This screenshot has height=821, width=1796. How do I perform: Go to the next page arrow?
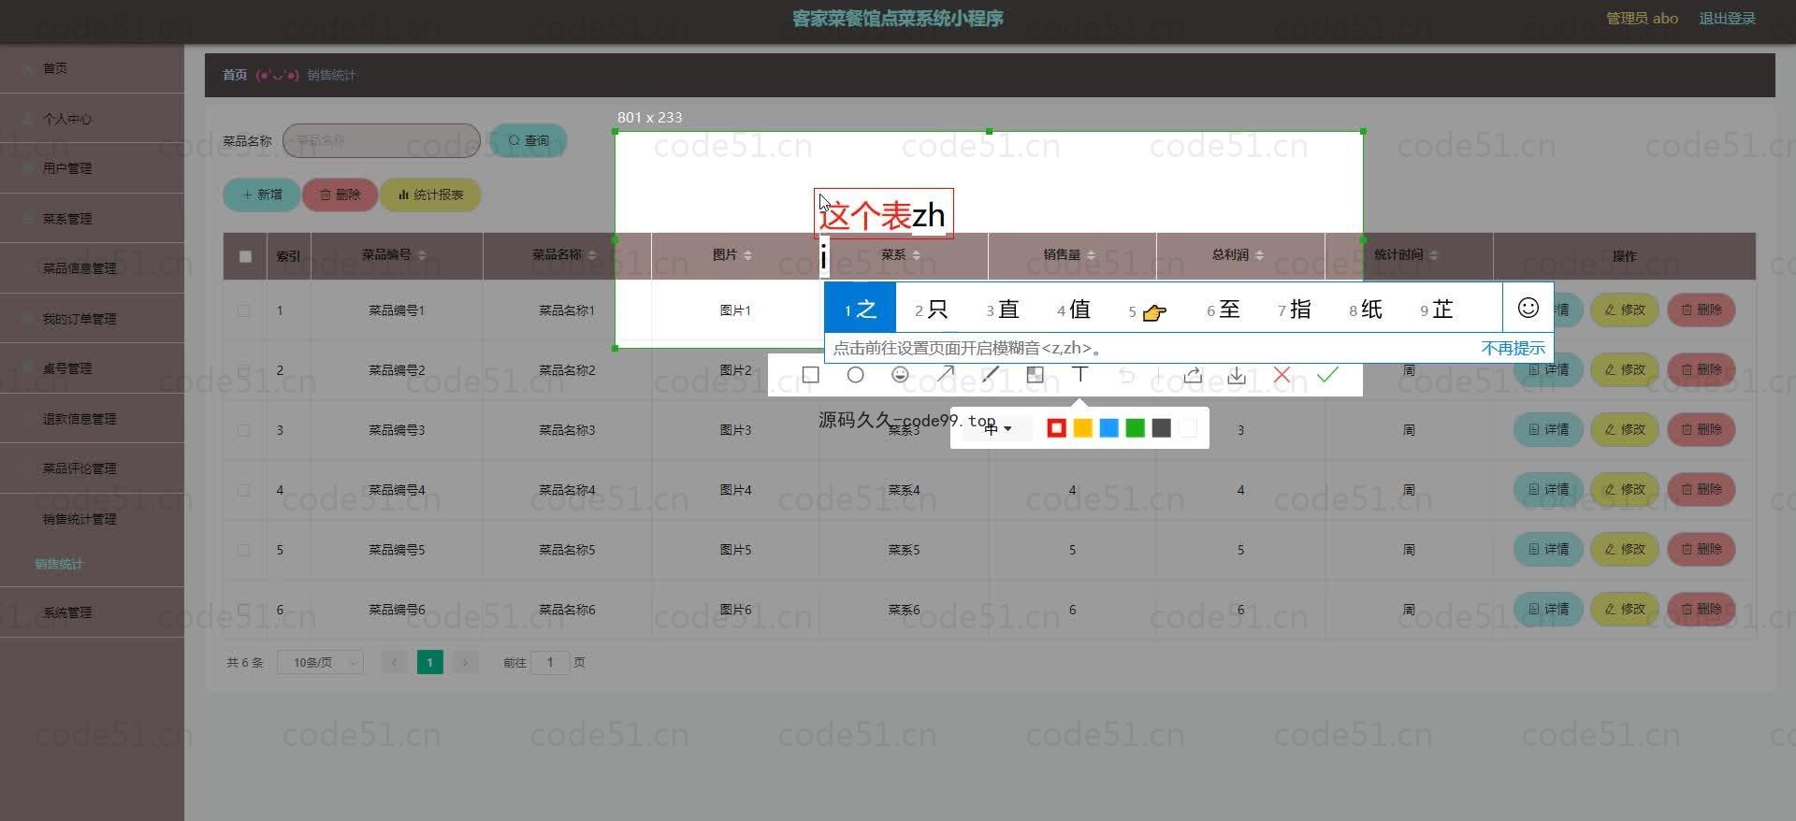(x=465, y=662)
